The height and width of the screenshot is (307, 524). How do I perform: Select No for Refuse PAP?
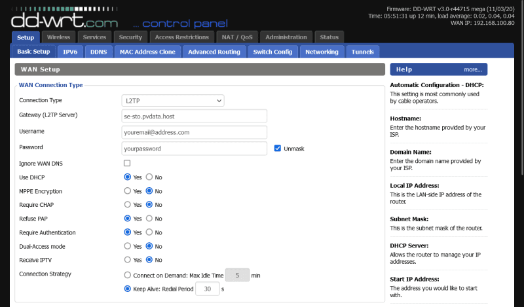point(149,219)
